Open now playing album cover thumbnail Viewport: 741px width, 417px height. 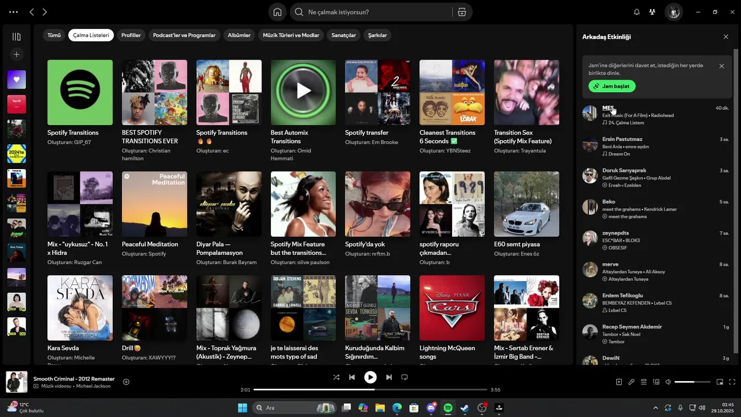click(x=17, y=382)
